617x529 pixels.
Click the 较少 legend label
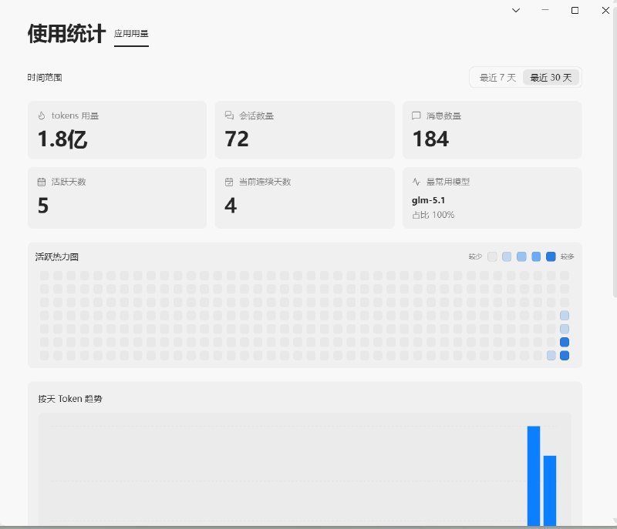(475, 257)
